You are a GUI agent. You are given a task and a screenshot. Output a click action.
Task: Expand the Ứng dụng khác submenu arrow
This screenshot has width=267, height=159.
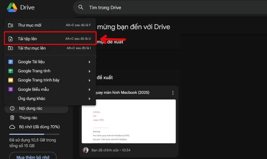coord(90,99)
